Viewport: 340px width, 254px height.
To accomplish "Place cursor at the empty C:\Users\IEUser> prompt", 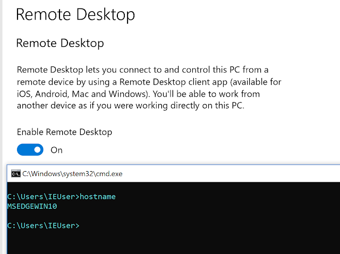I will [x=44, y=226].
